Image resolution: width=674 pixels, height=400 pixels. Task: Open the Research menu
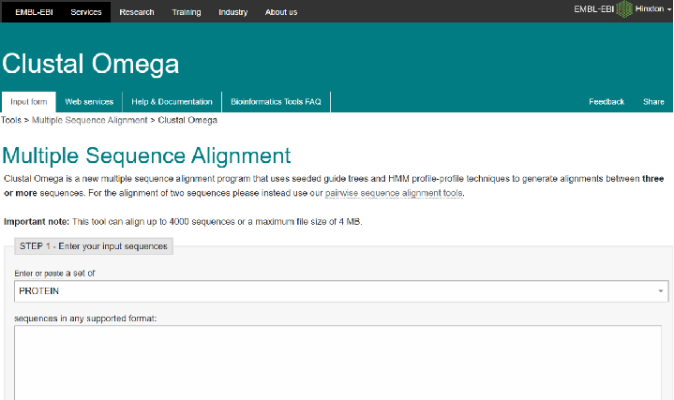[137, 12]
